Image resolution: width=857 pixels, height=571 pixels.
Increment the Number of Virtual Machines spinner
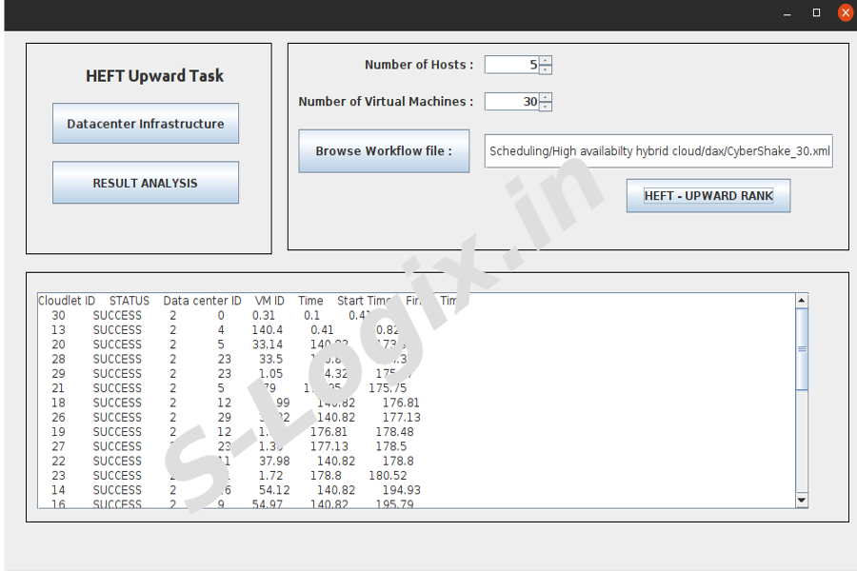(x=544, y=97)
